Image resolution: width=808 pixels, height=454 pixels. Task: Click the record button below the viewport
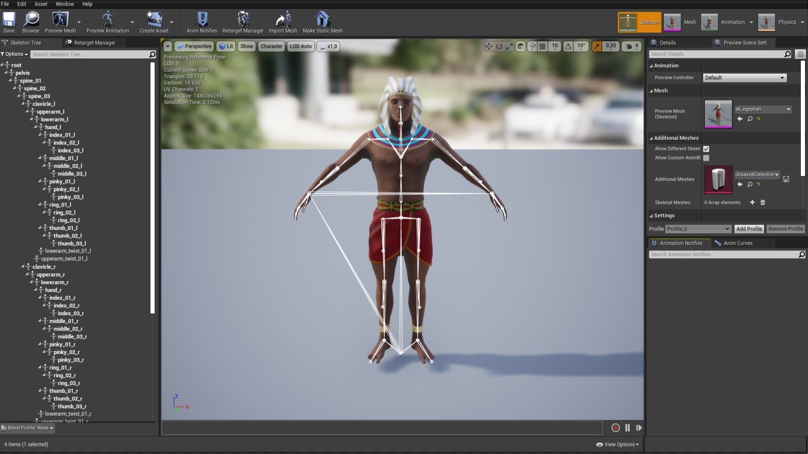click(x=615, y=428)
